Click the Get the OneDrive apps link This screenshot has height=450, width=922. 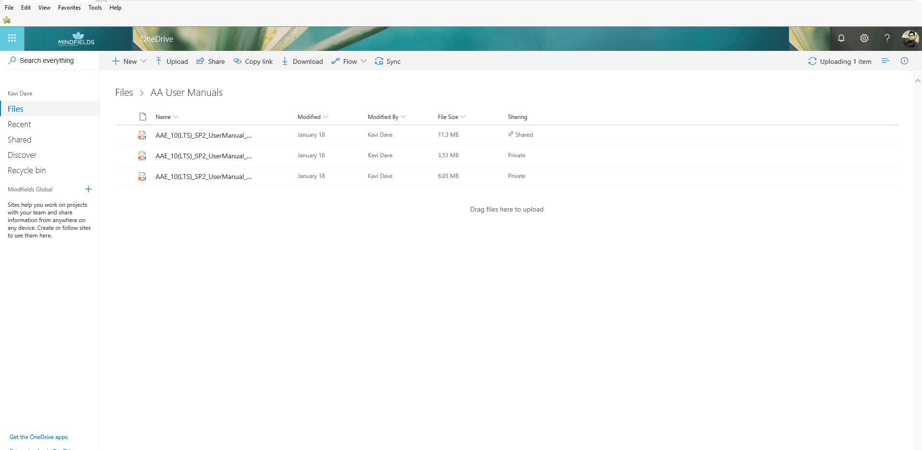38,437
